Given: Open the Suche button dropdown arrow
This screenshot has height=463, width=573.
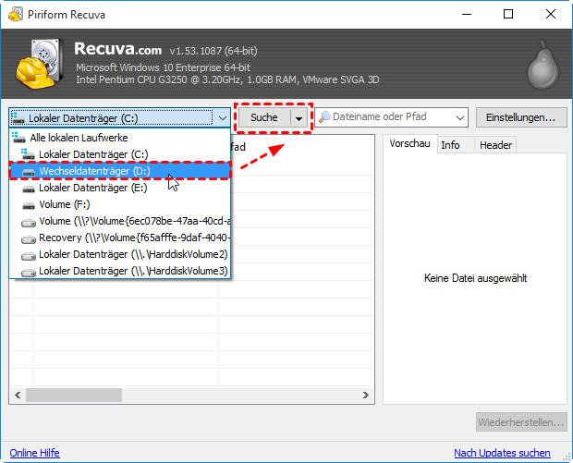Looking at the screenshot, I should click(299, 118).
